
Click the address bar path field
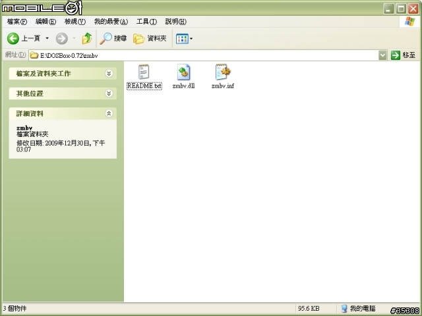click(204, 55)
